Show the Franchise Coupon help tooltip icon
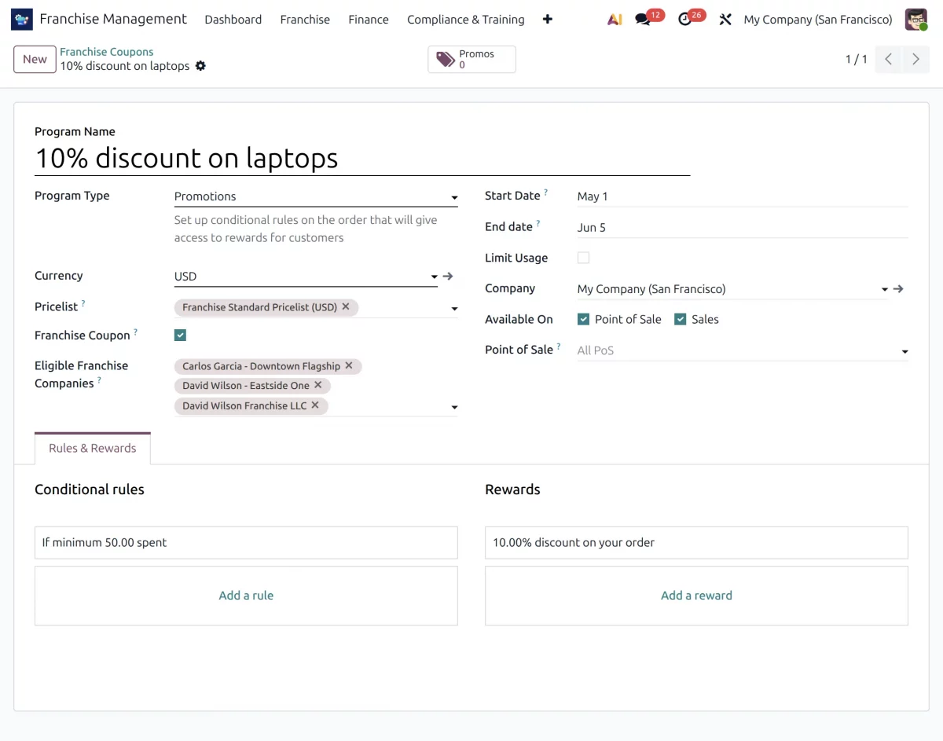The image size is (943, 741). coord(135,332)
